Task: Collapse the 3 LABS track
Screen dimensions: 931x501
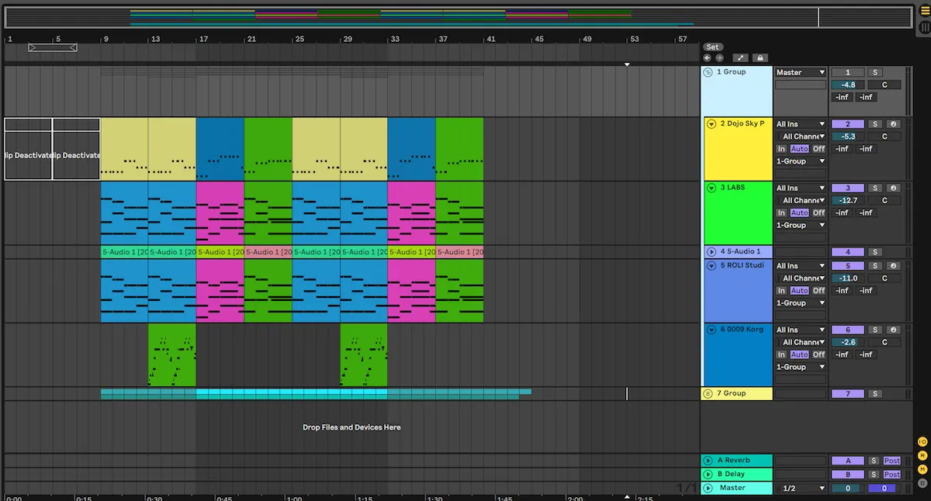Action: (711, 188)
